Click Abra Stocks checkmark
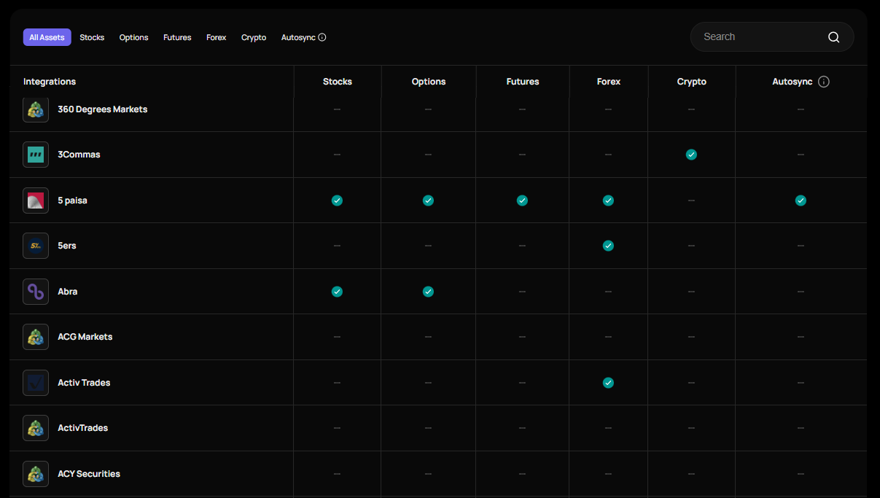The width and height of the screenshot is (880, 498). (337, 292)
